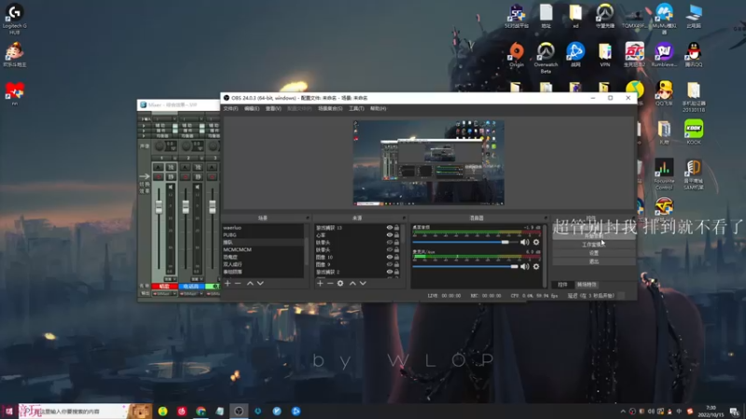Open dropdown beside channel number 1 in Mixer
Viewport: 746px width, 419px height.
click(x=174, y=157)
